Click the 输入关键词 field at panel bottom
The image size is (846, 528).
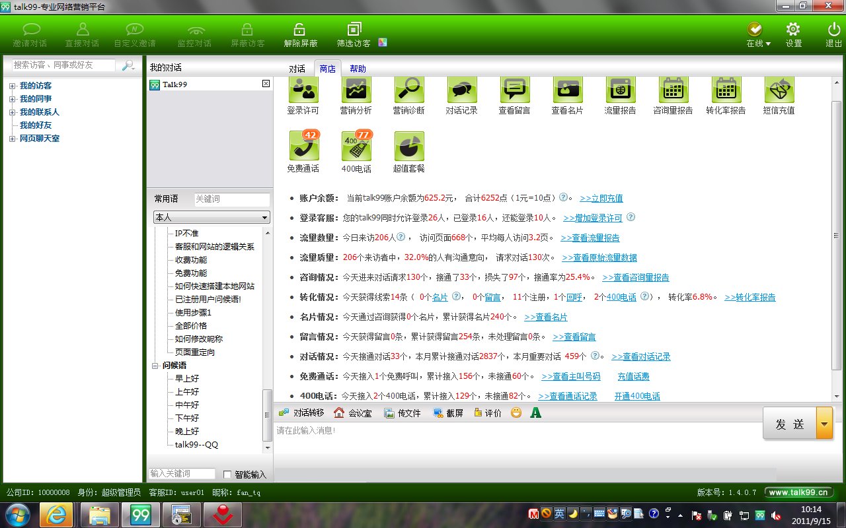click(182, 474)
